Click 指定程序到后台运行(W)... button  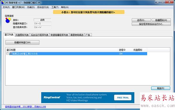151,24
